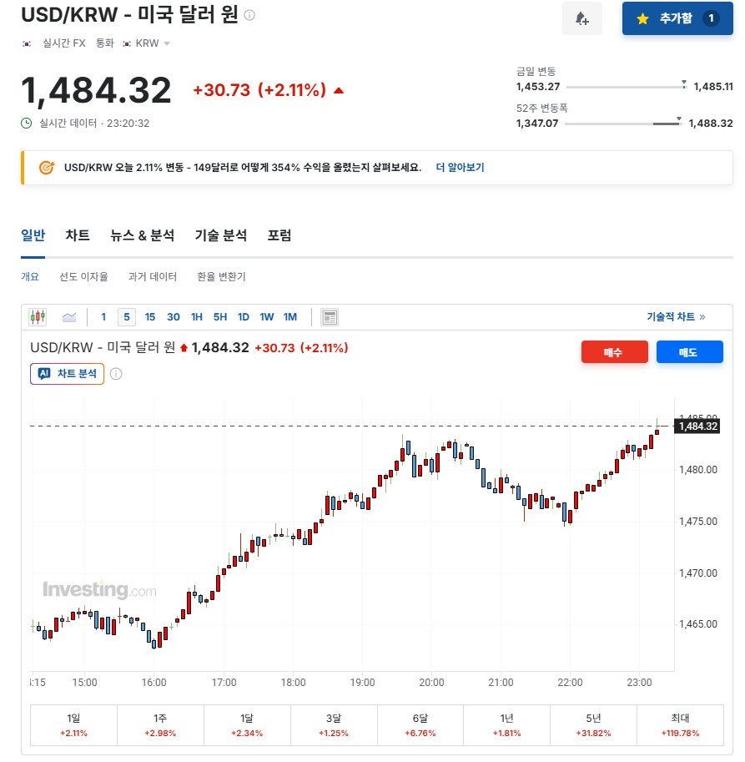Select the 5 minute interval
The image size is (745, 762).
point(127,317)
